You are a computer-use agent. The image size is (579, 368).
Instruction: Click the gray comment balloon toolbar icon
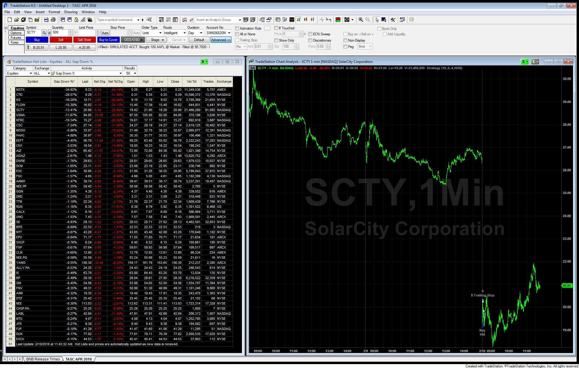pyautogui.click(x=412, y=20)
